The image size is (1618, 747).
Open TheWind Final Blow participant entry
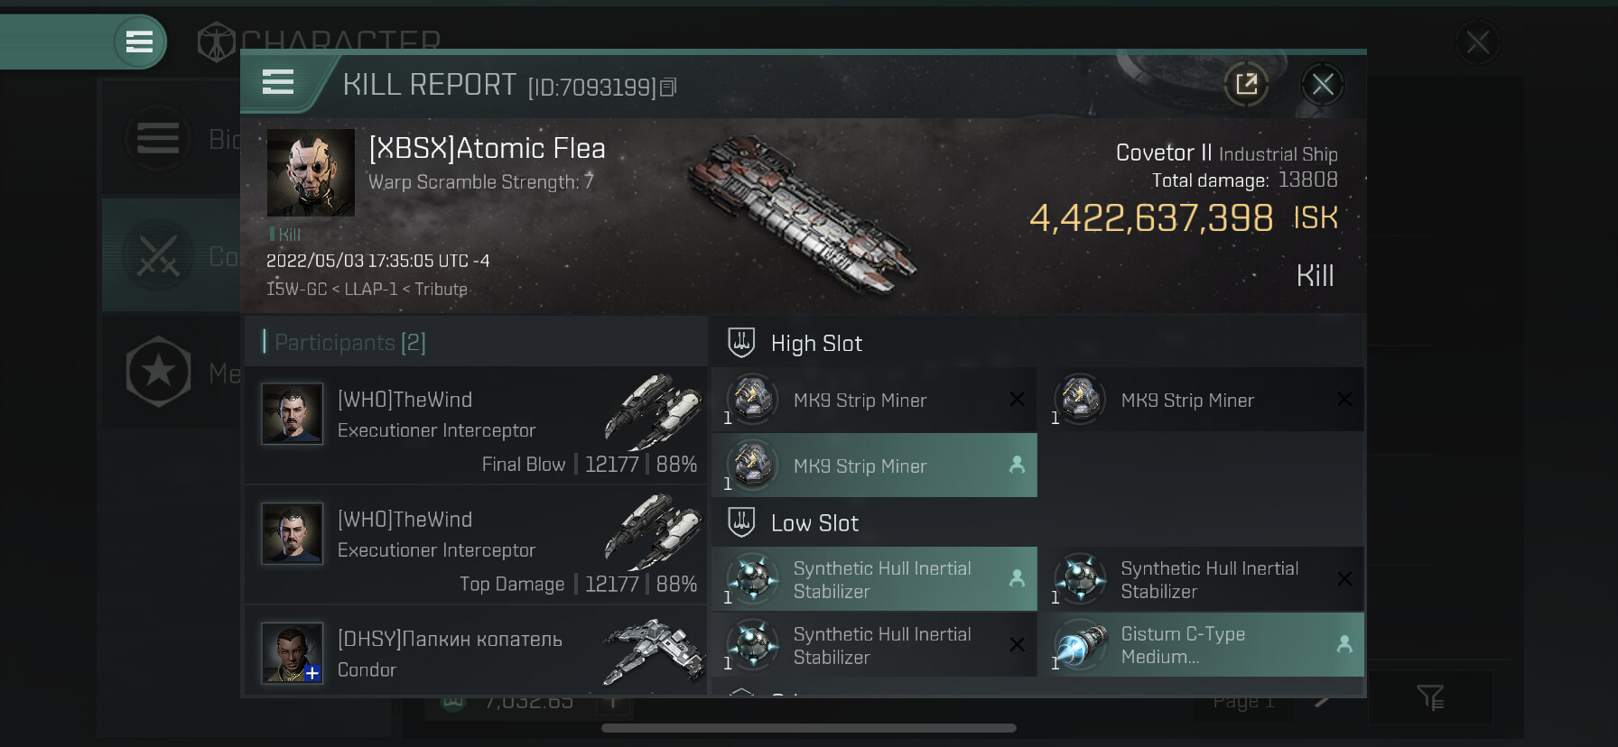point(476,425)
